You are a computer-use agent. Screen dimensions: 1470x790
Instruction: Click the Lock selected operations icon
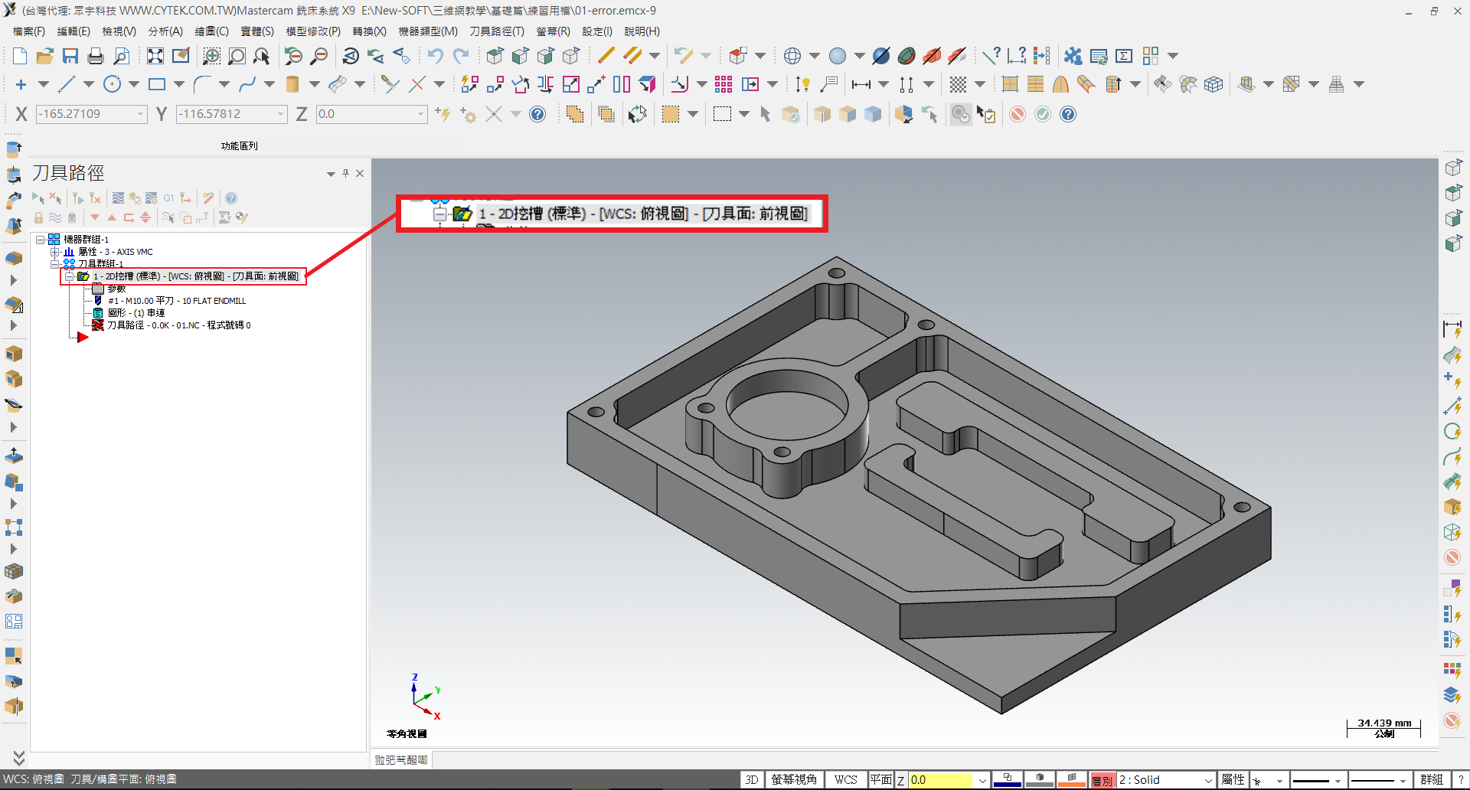point(38,217)
